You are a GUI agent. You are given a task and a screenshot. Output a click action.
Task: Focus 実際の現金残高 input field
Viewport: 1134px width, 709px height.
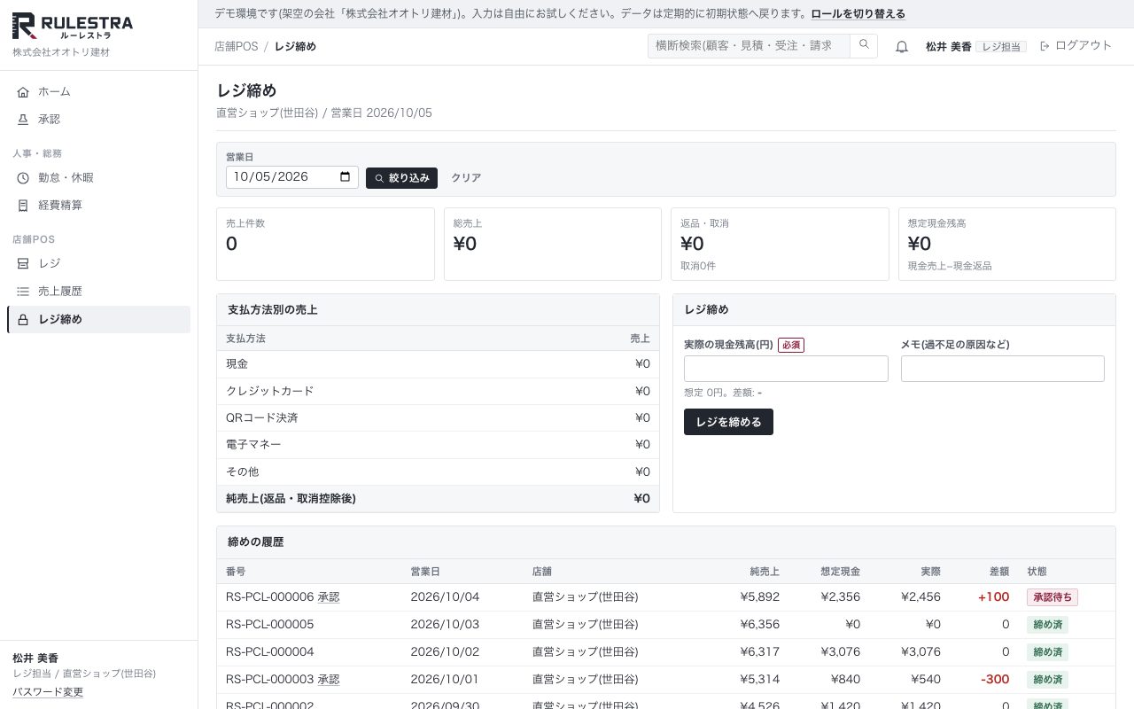(786, 369)
